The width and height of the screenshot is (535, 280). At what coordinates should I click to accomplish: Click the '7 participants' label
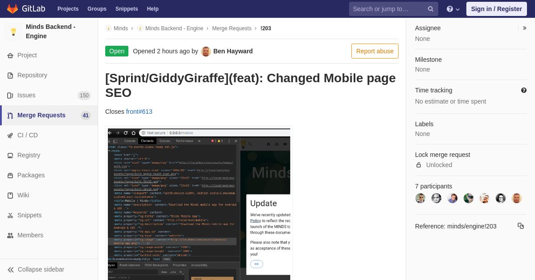coord(433,186)
